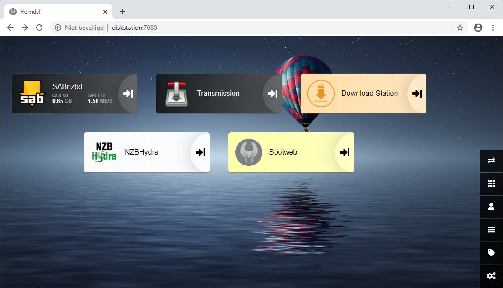Launch Spotweb with its arrow button

(345, 152)
